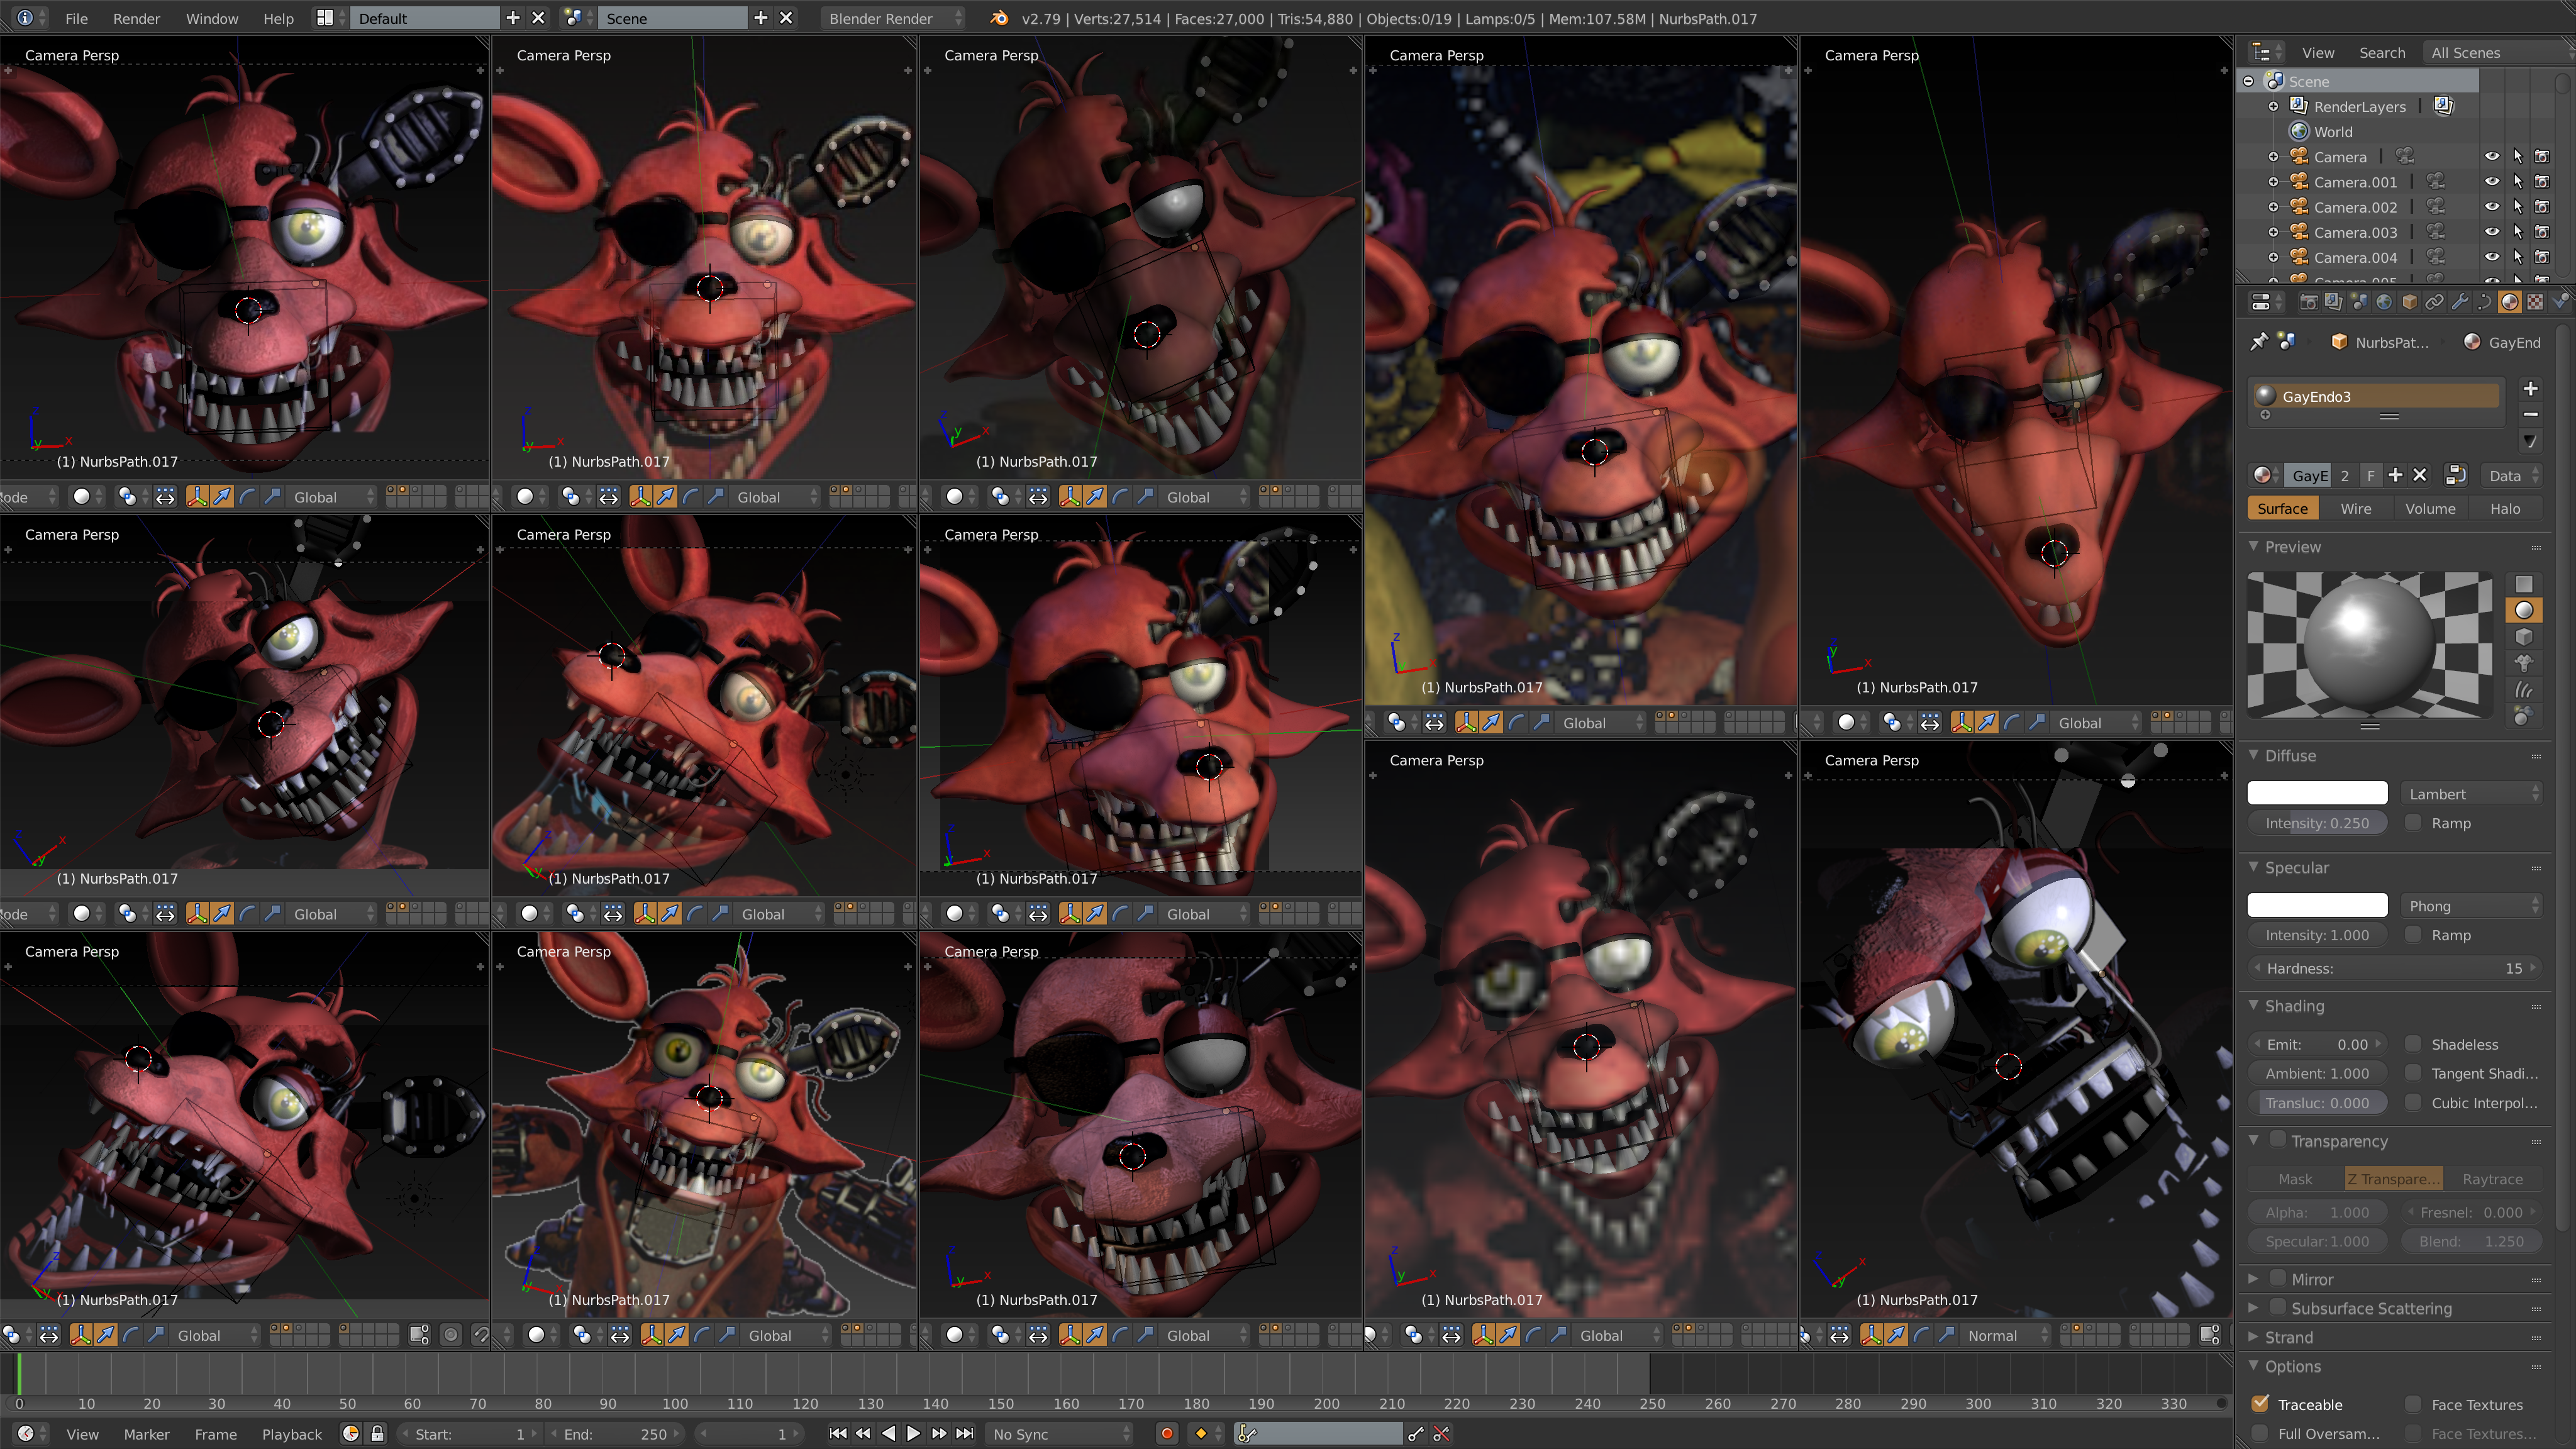
Task: Pin the properties context with pushpin
Action: 2259,342
